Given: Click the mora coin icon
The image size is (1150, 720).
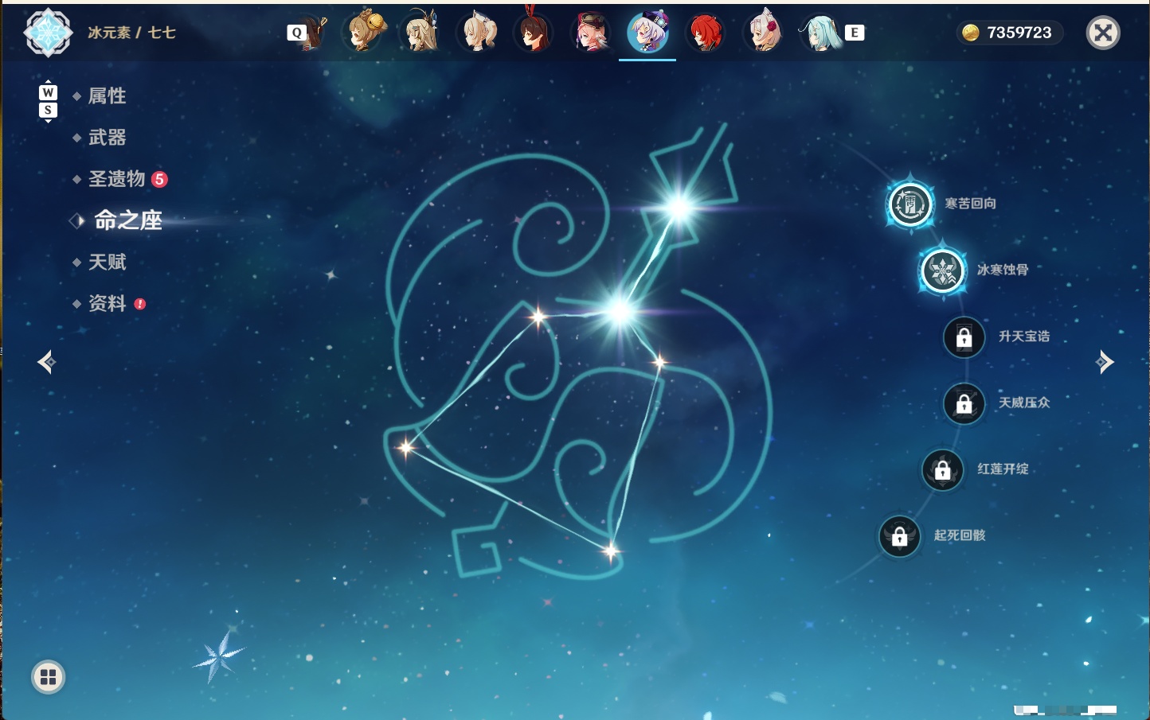Looking at the screenshot, I should tap(971, 33).
